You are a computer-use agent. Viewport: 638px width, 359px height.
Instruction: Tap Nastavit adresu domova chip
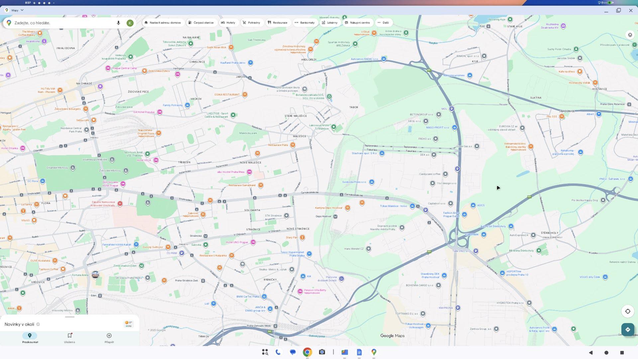pyautogui.click(x=163, y=23)
